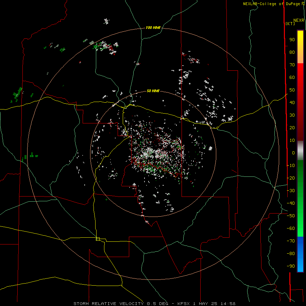Click the -50 value on the velocity scale
Screen dimensions: 306x306
click(291, 216)
